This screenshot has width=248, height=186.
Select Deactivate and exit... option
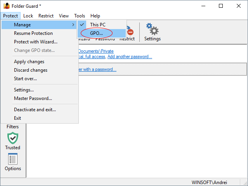[x=39, y=110]
